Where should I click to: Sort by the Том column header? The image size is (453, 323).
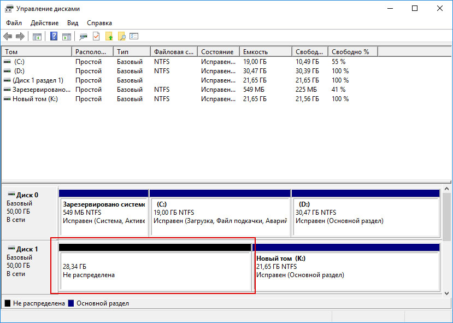coord(37,52)
